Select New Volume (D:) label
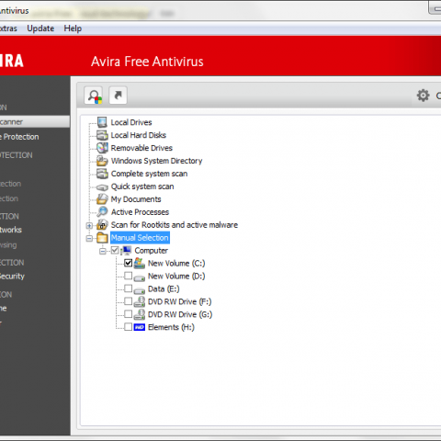 [176, 277]
